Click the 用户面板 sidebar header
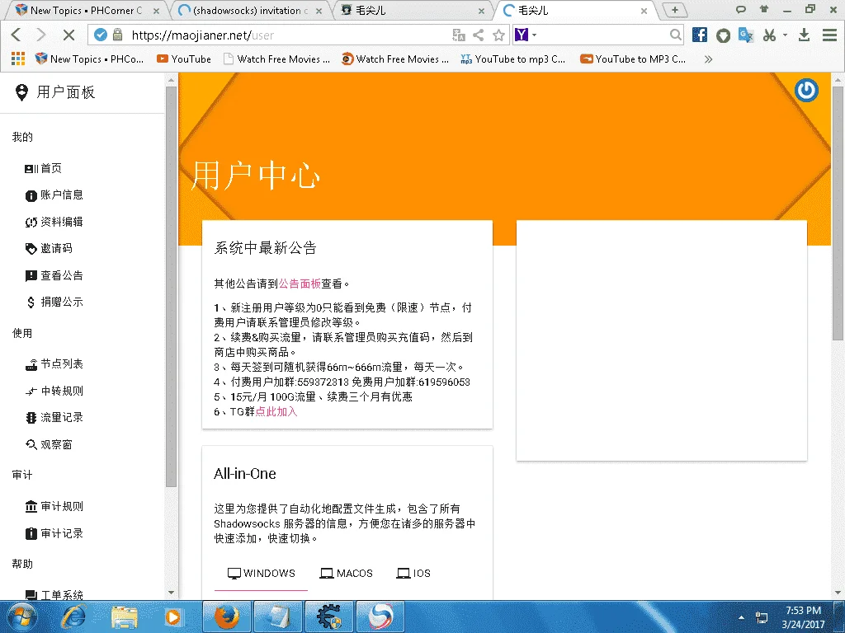This screenshot has width=845, height=633. point(55,92)
